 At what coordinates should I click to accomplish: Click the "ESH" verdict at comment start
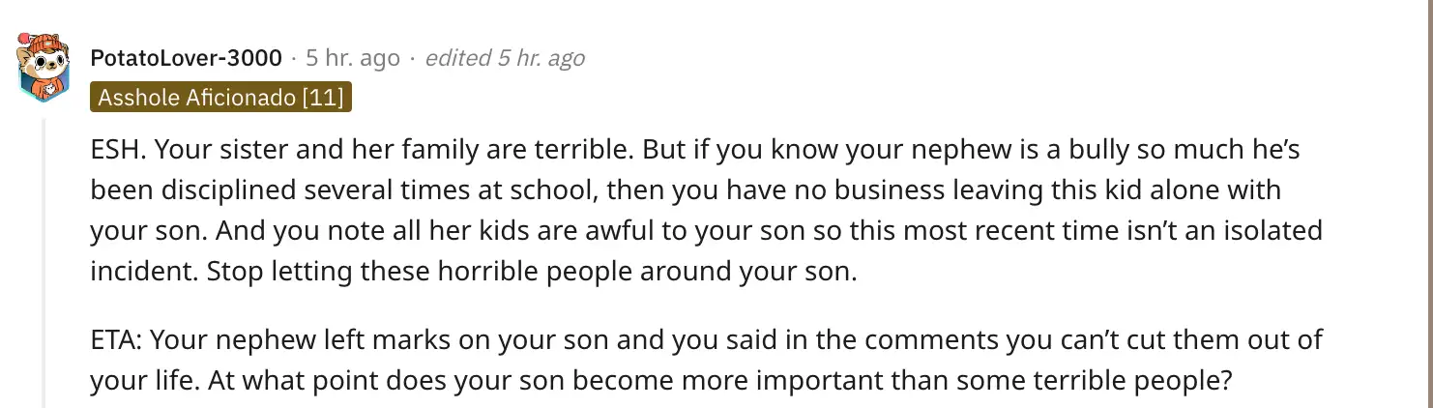[x=116, y=150]
